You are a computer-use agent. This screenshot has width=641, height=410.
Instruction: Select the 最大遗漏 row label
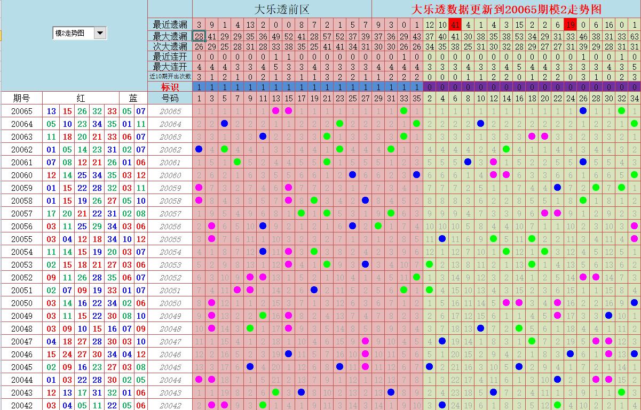click(x=170, y=36)
